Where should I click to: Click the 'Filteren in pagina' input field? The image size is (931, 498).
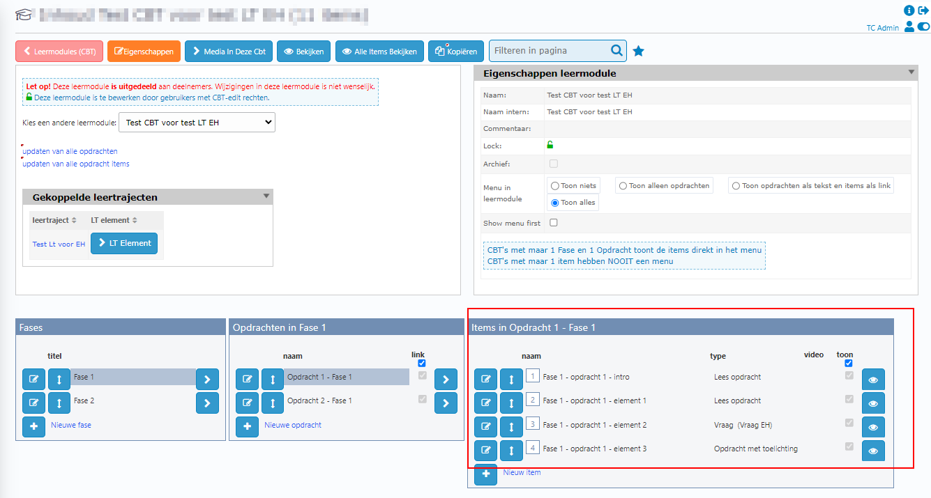tap(547, 51)
